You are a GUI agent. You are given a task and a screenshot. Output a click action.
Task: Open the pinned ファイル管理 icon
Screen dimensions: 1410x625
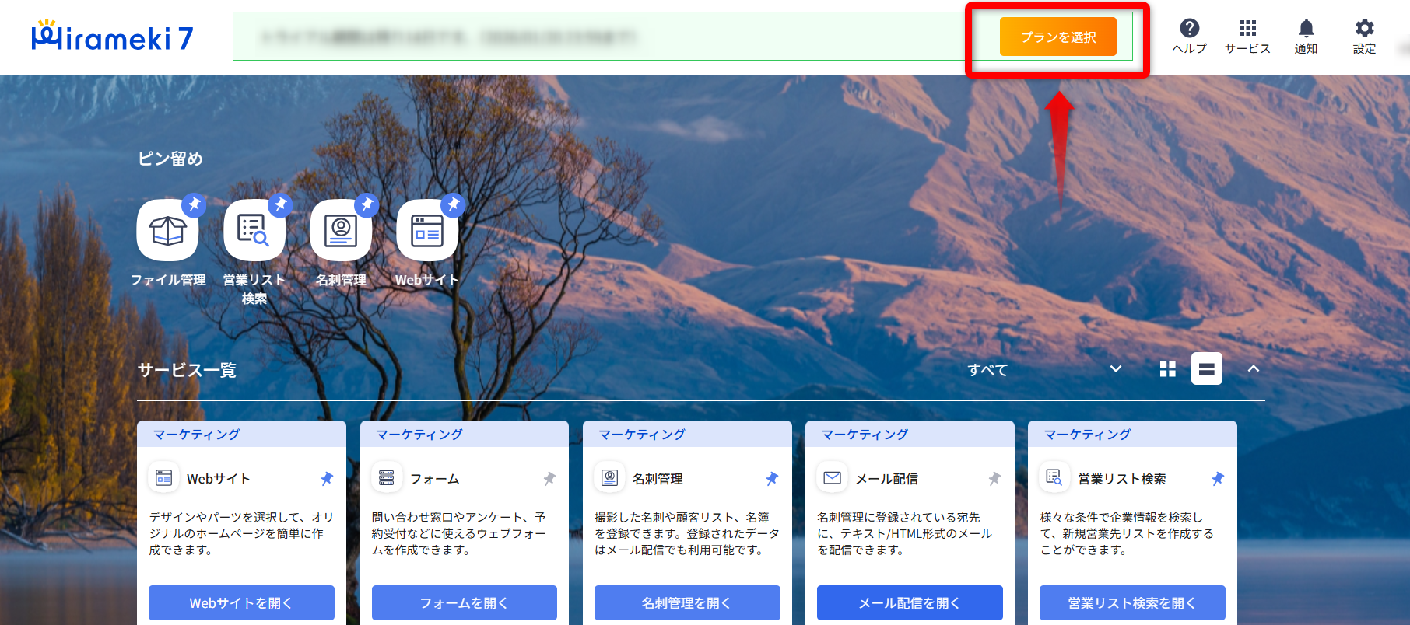click(167, 231)
